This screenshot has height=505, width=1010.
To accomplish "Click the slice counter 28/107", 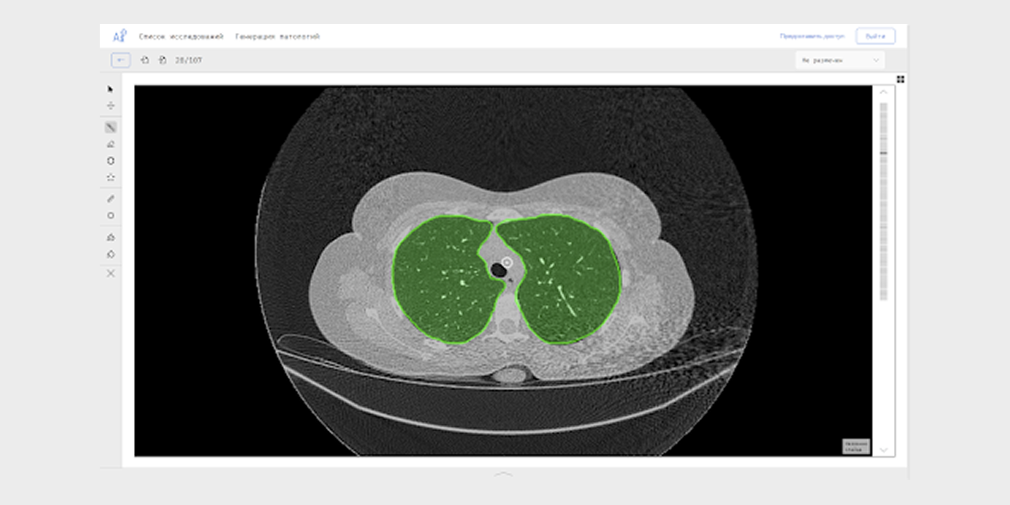I will [189, 60].
